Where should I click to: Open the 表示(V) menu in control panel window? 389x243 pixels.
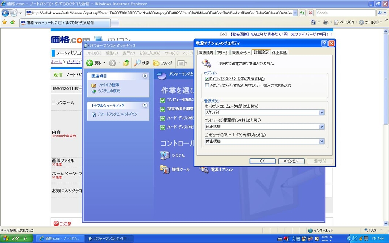click(x=128, y=53)
